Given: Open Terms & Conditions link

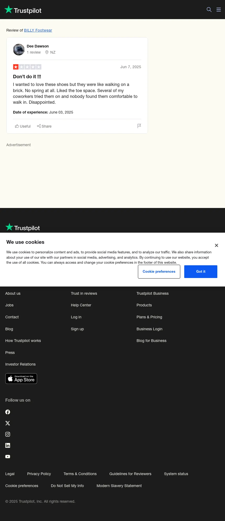Looking at the screenshot, I should [80, 474].
